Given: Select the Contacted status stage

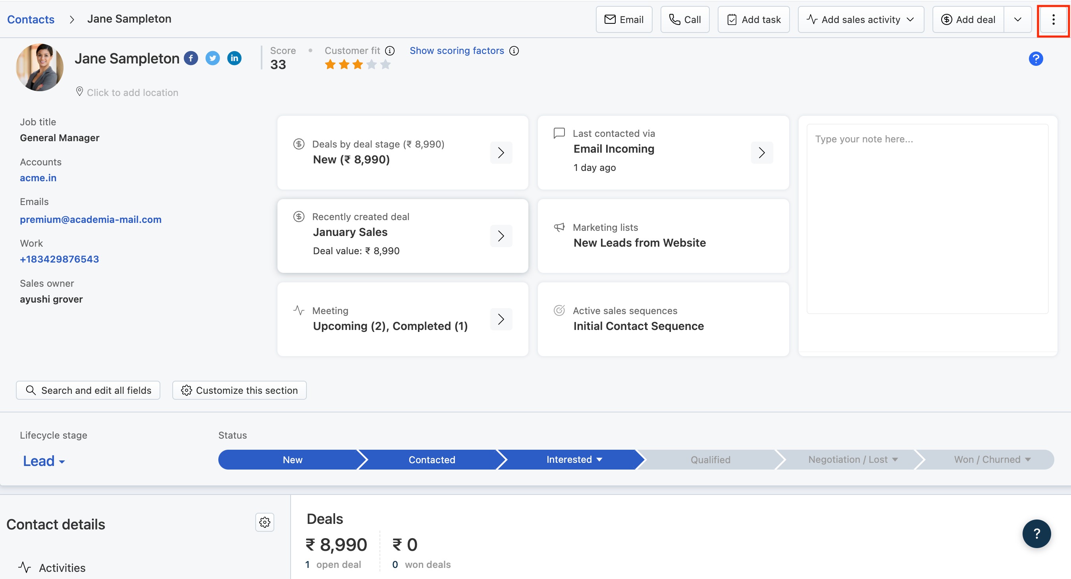Looking at the screenshot, I should click(431, 460).
